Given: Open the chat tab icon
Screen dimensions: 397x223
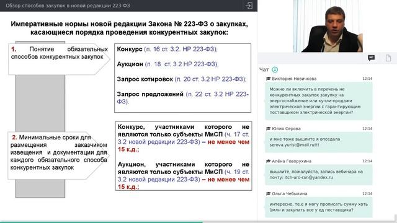Looking at the screenshot, I should pos(371,58).
